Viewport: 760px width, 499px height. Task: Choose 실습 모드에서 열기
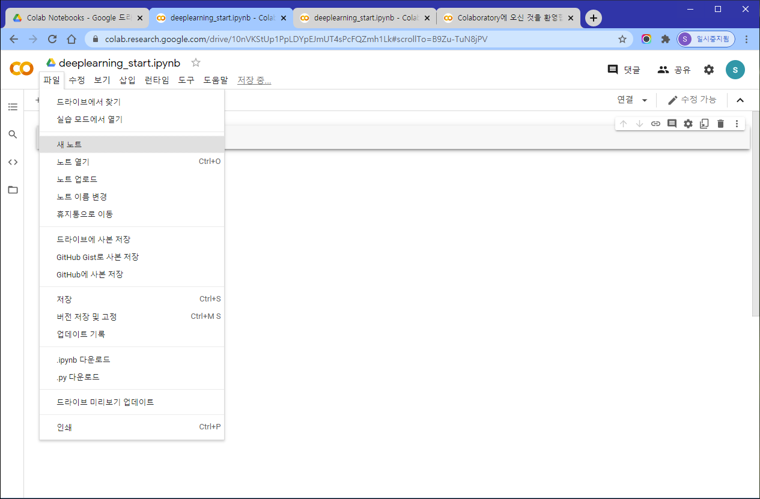(132, 119)
